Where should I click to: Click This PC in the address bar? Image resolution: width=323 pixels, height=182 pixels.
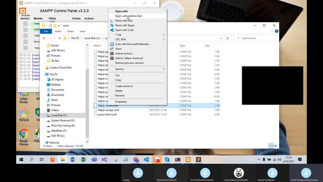75,38
